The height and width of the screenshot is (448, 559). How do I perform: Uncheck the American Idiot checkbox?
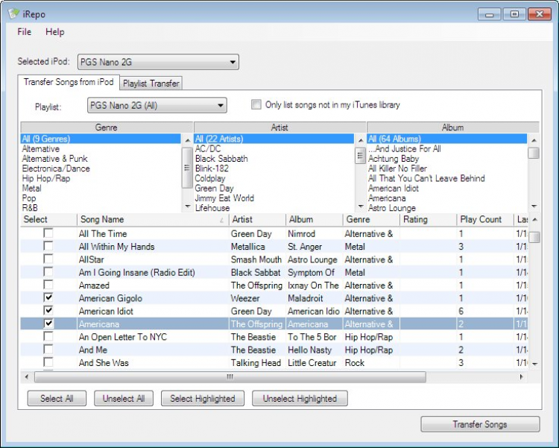click(x=48, y=310)
